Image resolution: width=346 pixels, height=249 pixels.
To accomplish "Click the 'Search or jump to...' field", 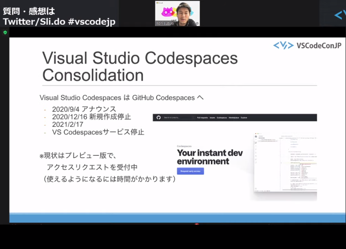I will click(178, 117).
